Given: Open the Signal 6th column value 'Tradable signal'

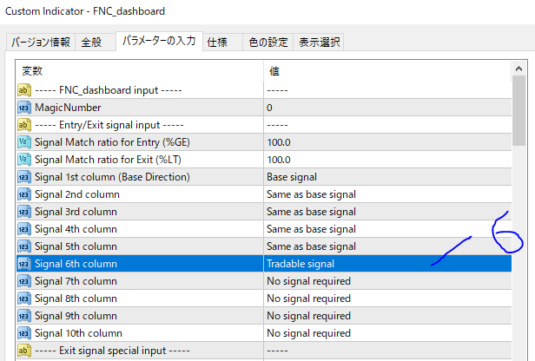Looking at the screenshot, I should point(386,264).
